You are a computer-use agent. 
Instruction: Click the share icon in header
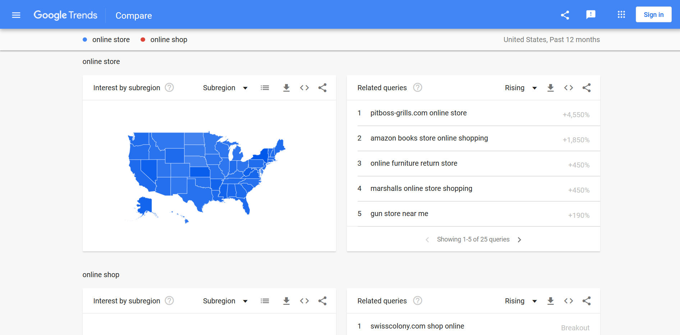[565, 15]
